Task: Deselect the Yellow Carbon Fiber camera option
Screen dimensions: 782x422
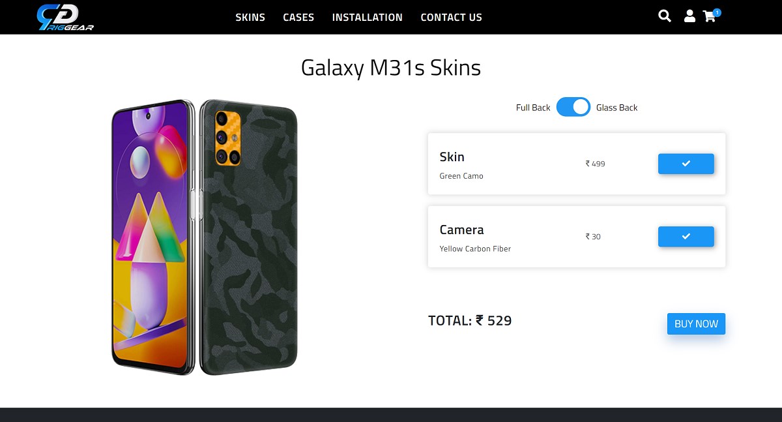Action: [686, 237]
